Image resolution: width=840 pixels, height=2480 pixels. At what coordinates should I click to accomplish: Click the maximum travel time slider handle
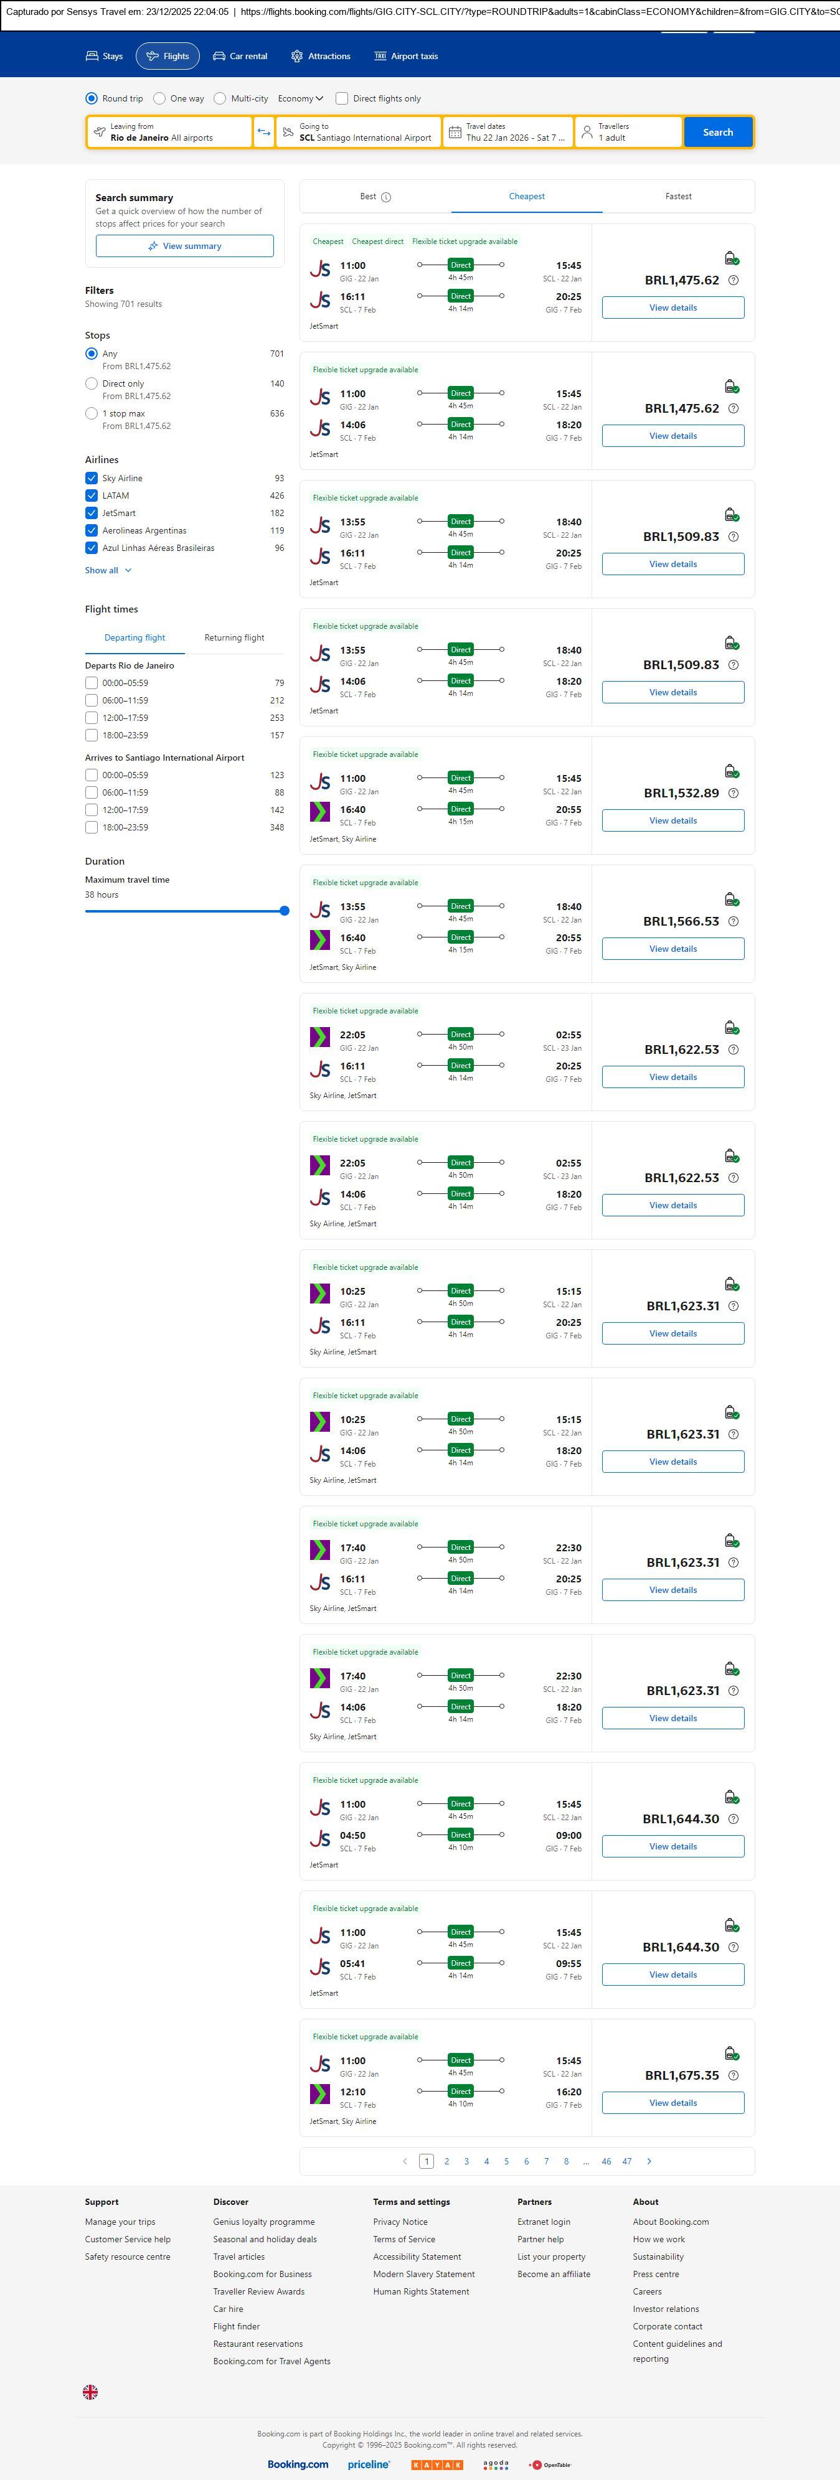(x=284, y=911)
